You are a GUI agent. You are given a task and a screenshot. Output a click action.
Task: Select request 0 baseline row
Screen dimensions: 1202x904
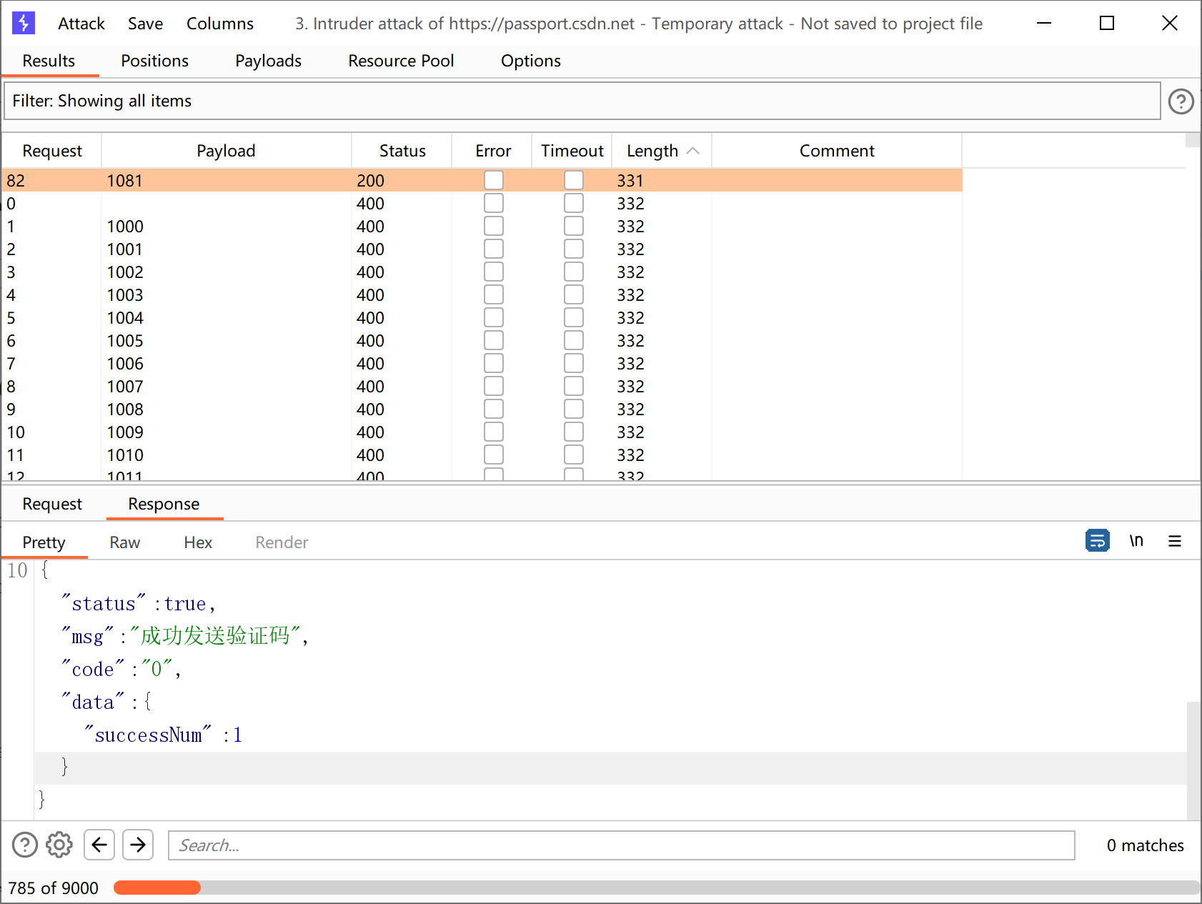[482, 203]
